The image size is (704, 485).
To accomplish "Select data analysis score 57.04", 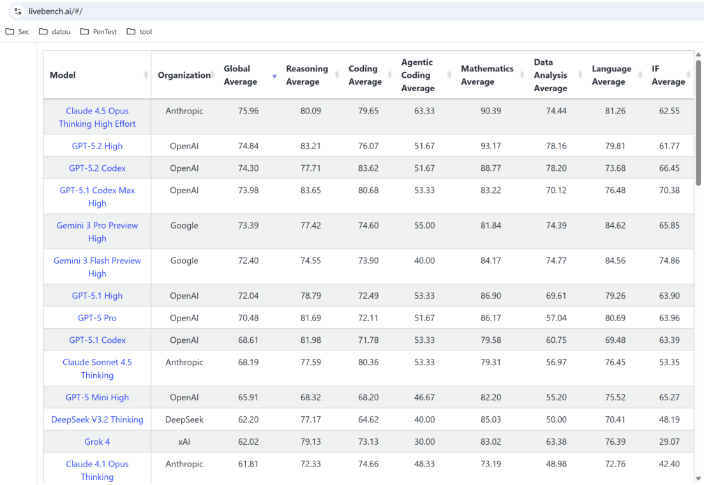I will [x=557, y=318].
